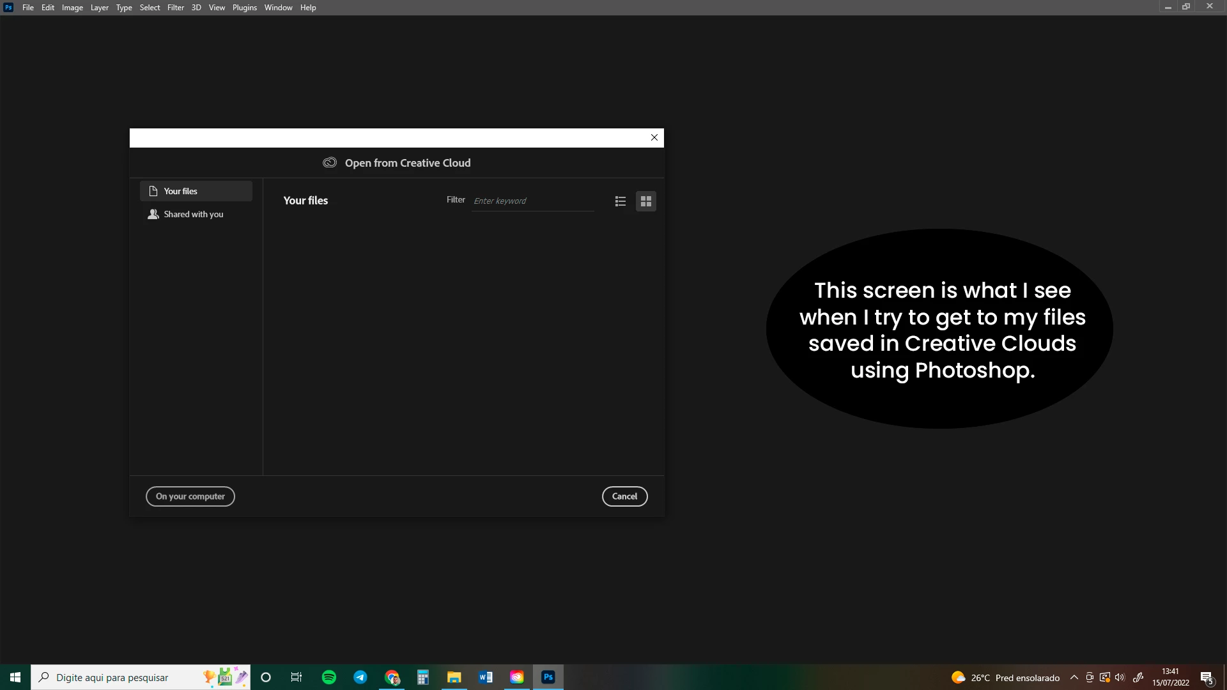Launch Google Chrome from taskbar
This screenshot has width=1227, height=690.
[392, 677]
